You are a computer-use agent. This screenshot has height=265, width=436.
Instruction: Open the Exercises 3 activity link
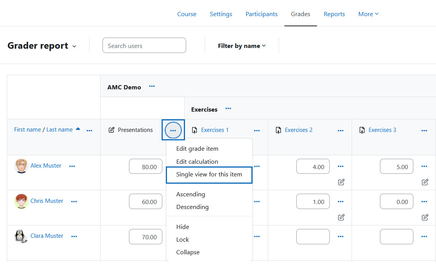(x=382, y=130)
